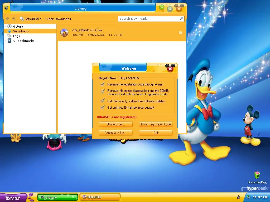The height and width of the screenshot is (202, 270).
Task: Click the Tags label icon
Action: (9, 36)
